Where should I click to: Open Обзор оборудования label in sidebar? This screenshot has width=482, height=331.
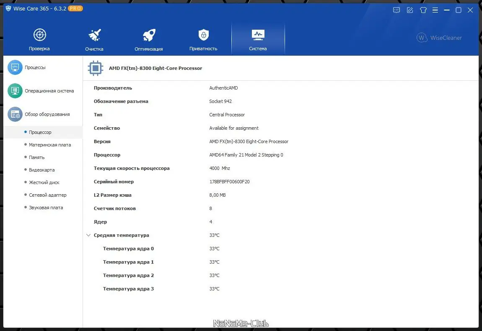47,114
